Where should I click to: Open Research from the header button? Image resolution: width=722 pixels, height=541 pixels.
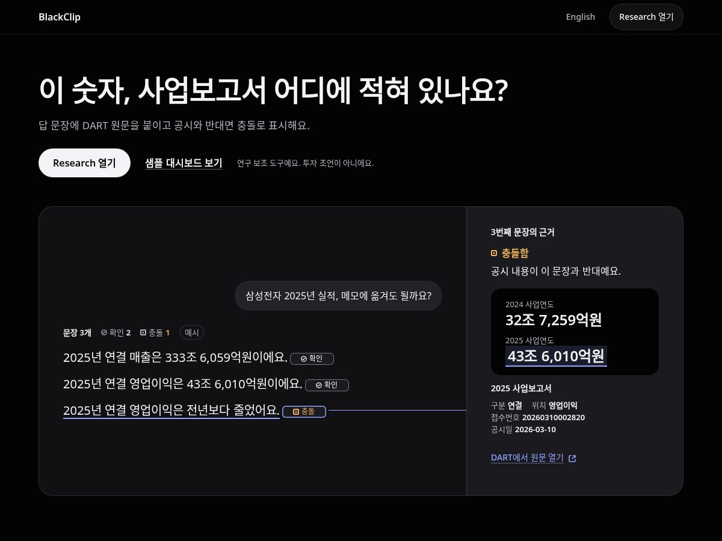pyautogui.click(x=646, y=17)
